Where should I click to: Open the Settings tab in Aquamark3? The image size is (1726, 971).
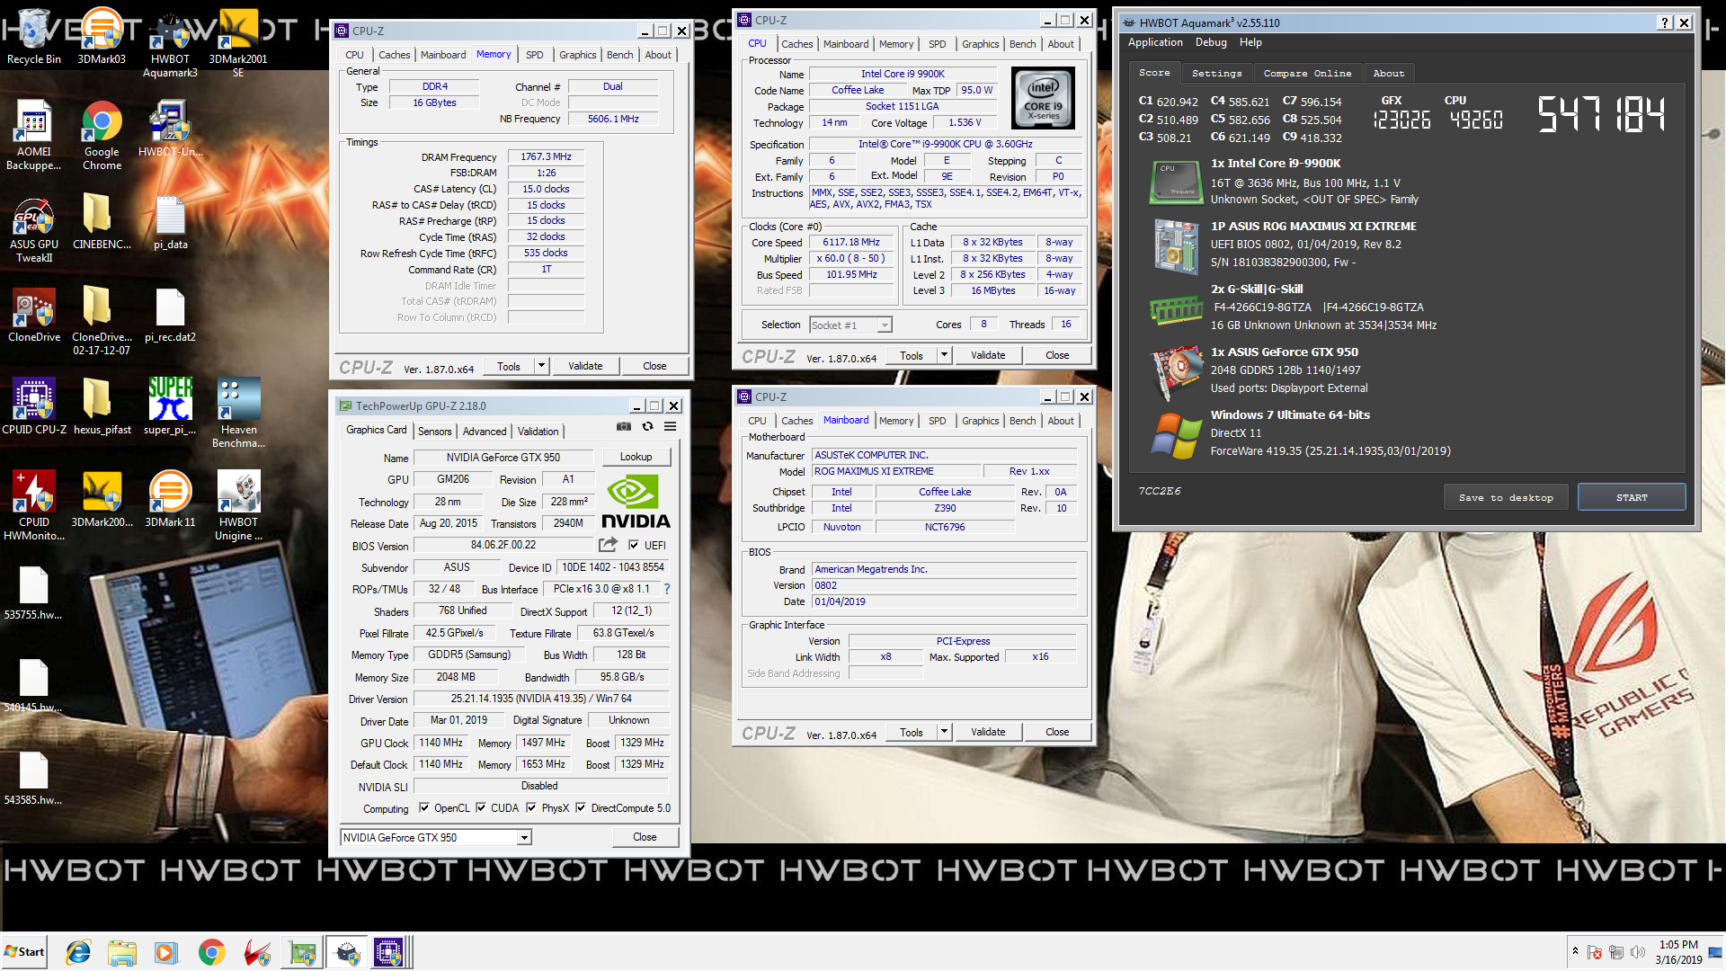tap(1216, 74)
